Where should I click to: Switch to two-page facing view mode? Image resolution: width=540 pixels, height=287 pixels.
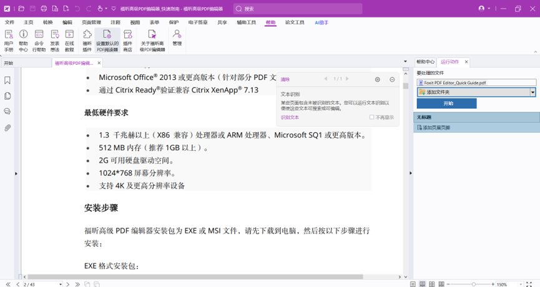(432, 285)
